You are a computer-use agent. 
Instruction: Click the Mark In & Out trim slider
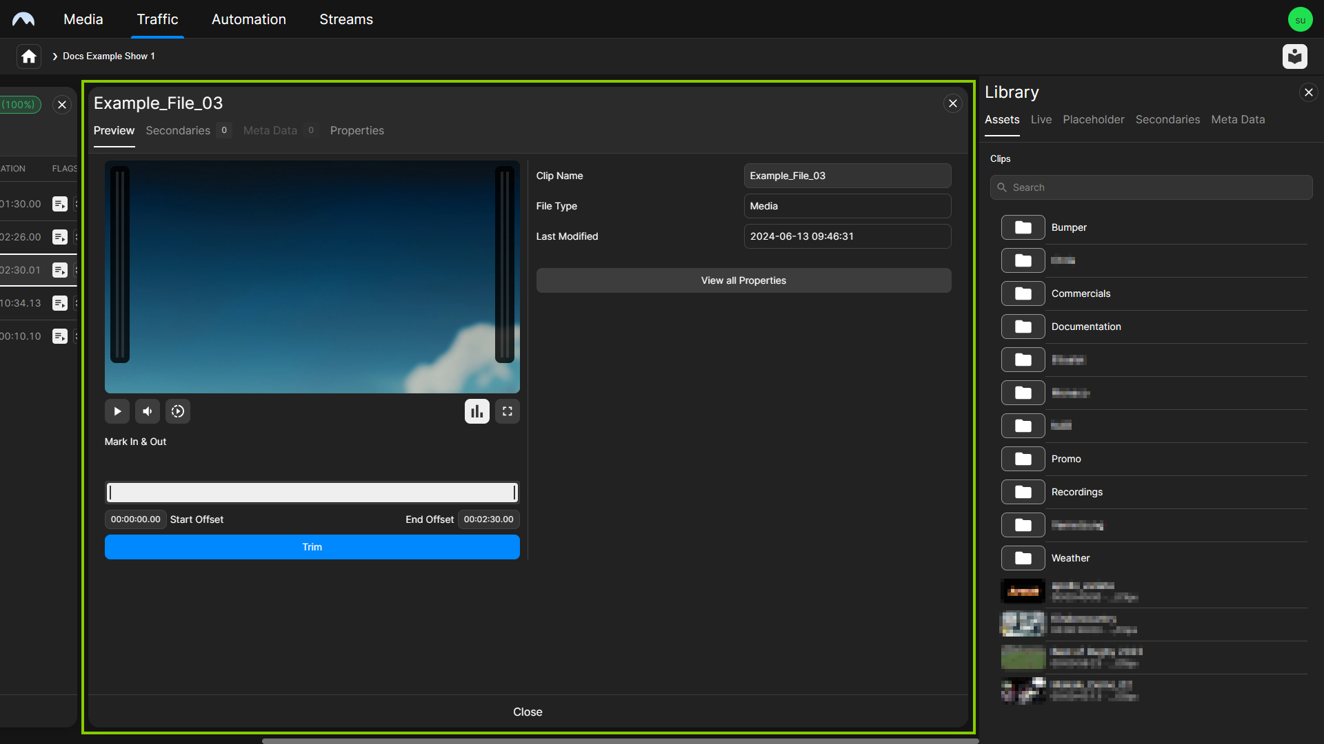pos(311,491)
